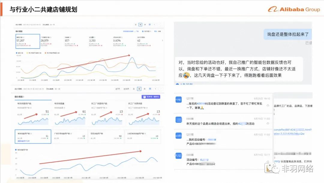Click the previous period arrow in top dashboard

(x=155, y=24)
